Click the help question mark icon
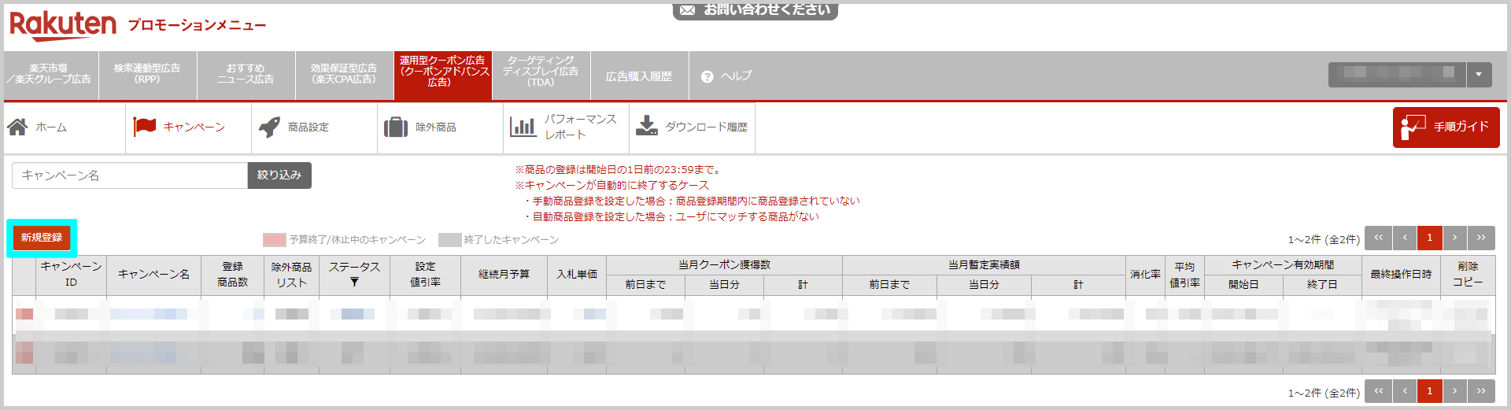1511x410 pixels. (x=707, y=76)
